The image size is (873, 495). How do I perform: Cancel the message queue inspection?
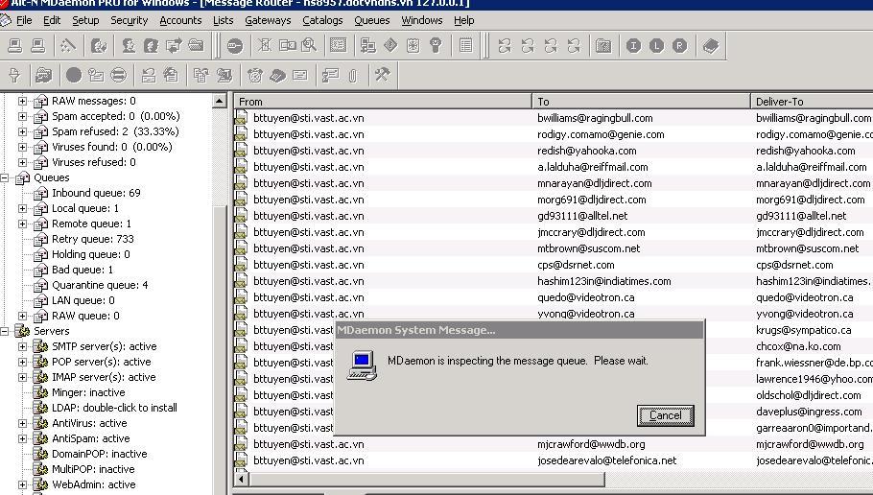click(666, 415)
